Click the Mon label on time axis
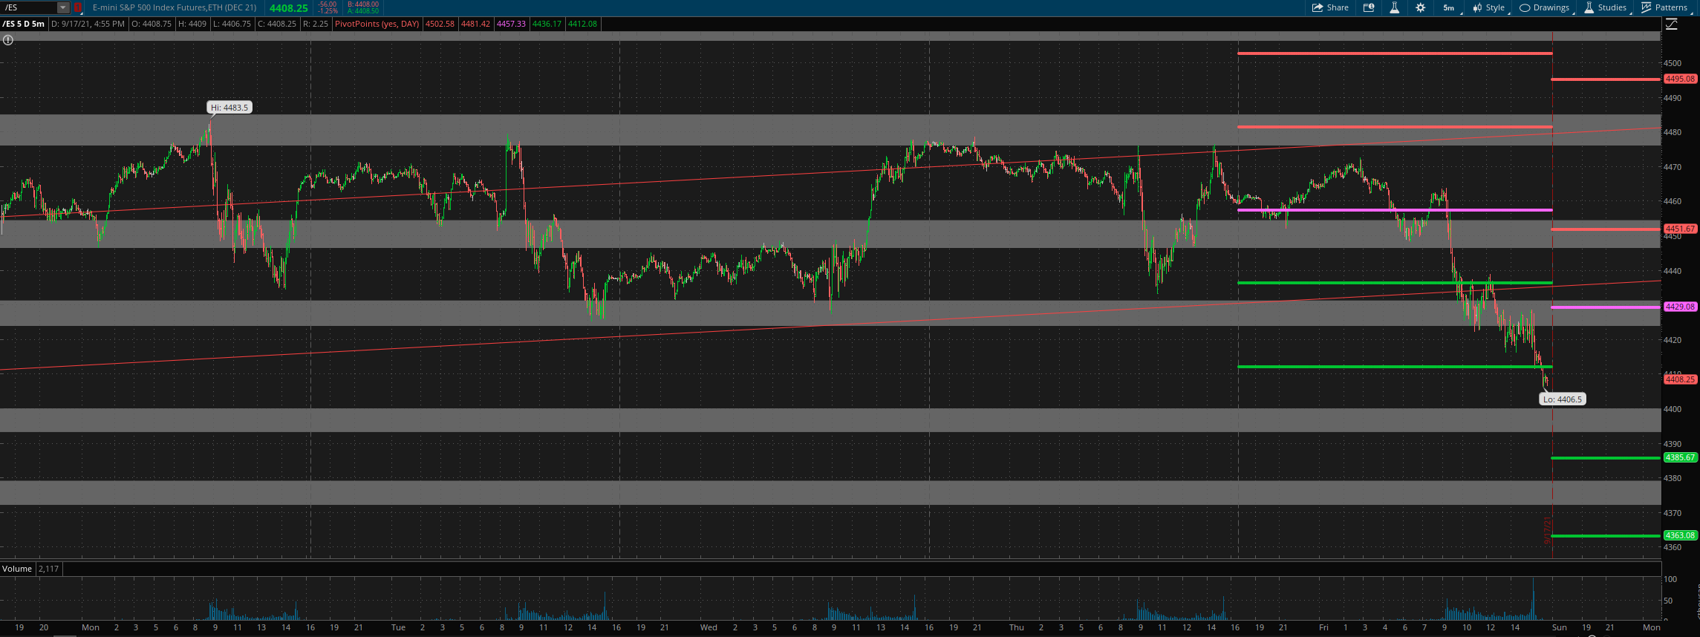This screenshot has height=637, width=1700. (x=91, y=627)
